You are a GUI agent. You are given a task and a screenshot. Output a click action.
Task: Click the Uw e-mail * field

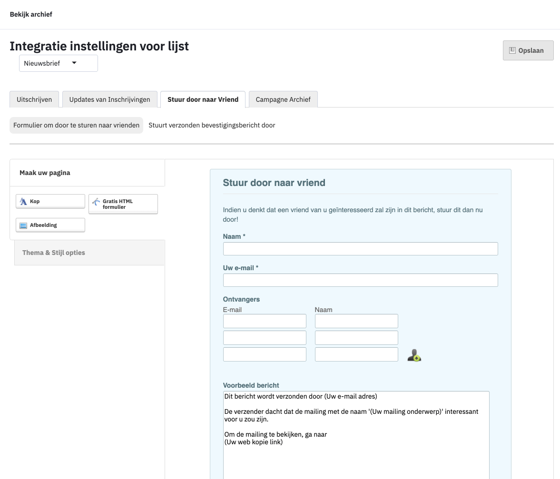(x=360, y=280)
